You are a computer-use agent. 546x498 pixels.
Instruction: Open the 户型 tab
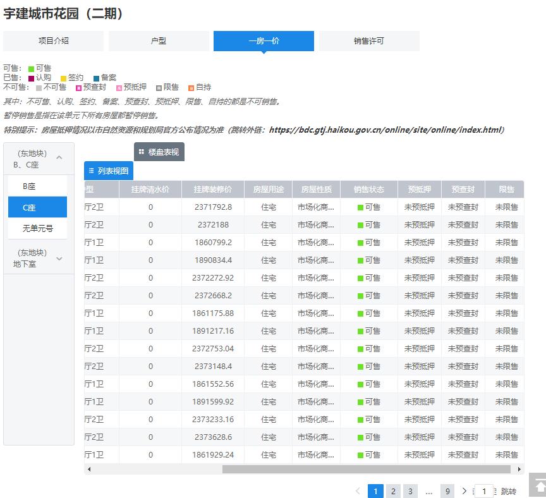(x=159, y=41)
